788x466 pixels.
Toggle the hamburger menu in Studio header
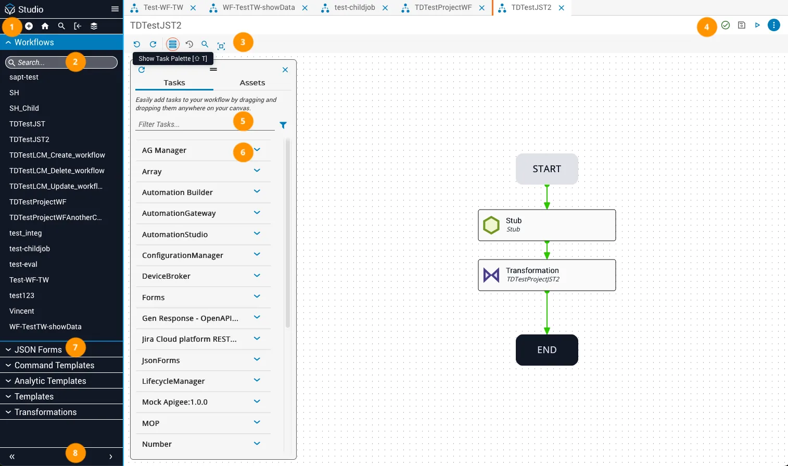115,9
